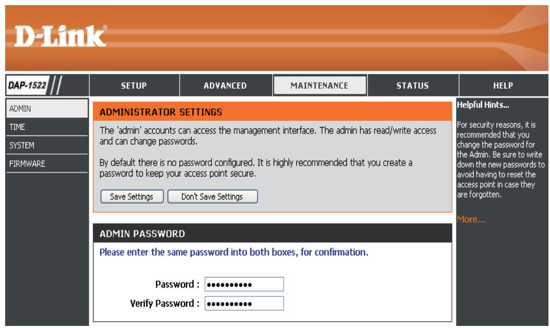Click the D-Link logo in the banner
The image size is (550, 328).
(60, 36)
